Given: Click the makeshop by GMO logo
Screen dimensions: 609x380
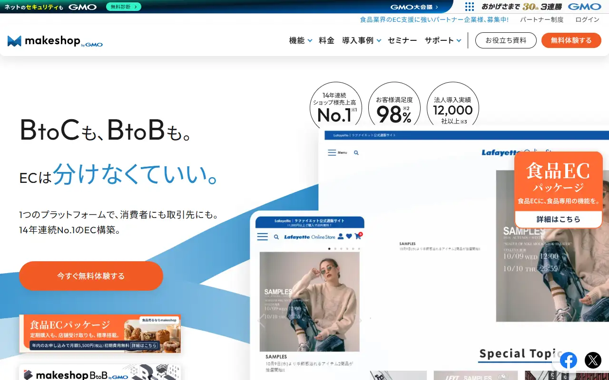Looking at the screenshot, I should point(55,41).
